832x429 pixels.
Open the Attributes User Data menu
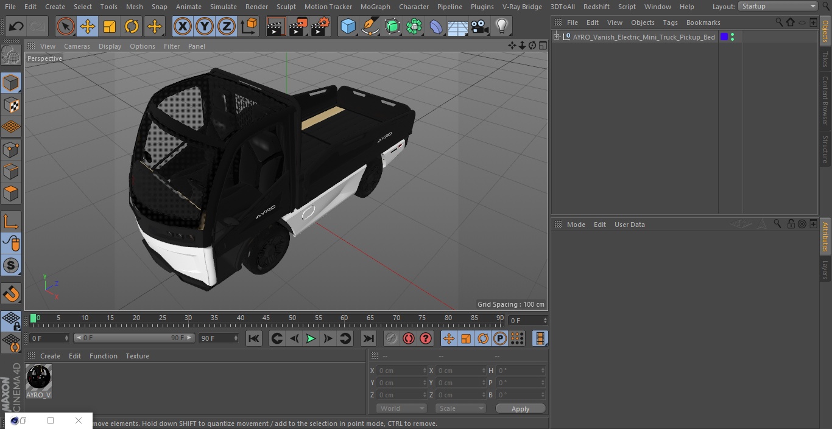tap(629, 225)
